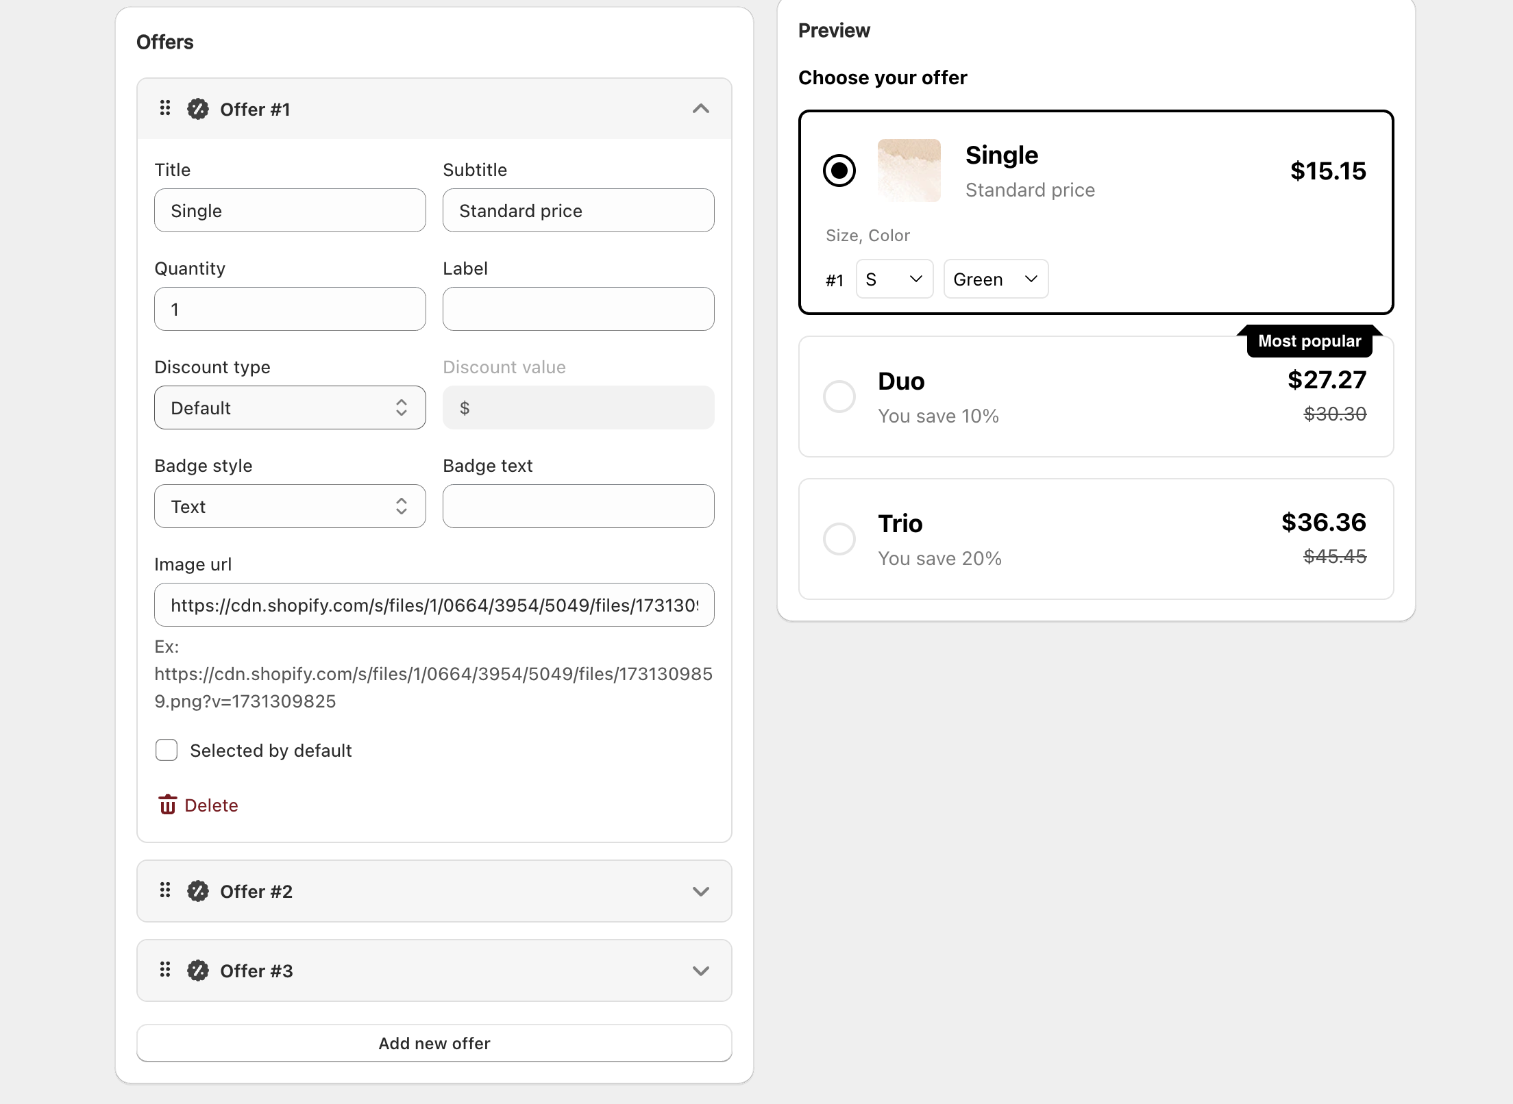Viewport: 1513px width, 1104px height.
Task: Click into the Image url field
Action: (x=434, y=605)
